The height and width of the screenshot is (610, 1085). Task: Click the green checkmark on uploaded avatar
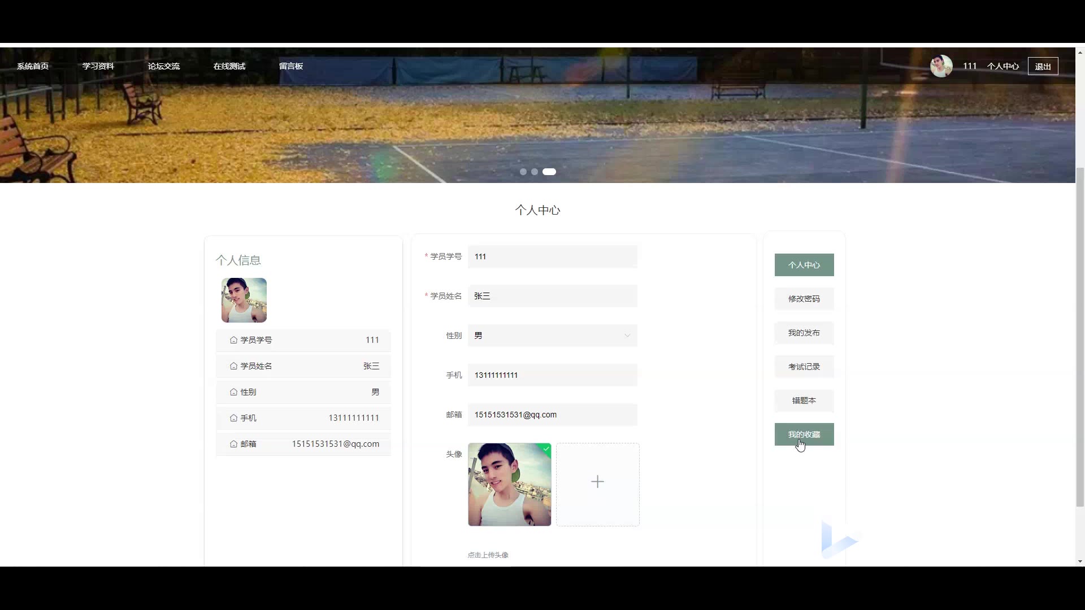[x=546, y=448]
